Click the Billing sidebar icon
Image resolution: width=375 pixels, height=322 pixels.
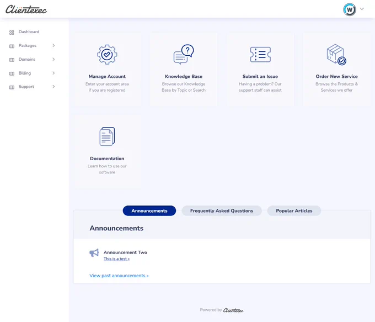[12, 73]
